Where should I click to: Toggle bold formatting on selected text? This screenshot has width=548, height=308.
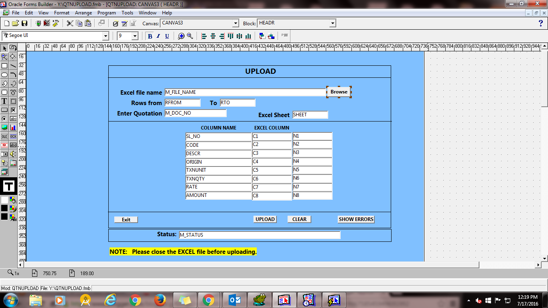coord(150,36)
